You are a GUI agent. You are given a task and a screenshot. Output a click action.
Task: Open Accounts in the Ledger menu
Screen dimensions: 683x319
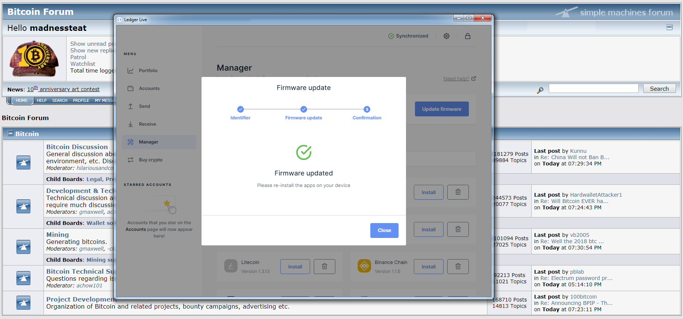click(159, 88)
